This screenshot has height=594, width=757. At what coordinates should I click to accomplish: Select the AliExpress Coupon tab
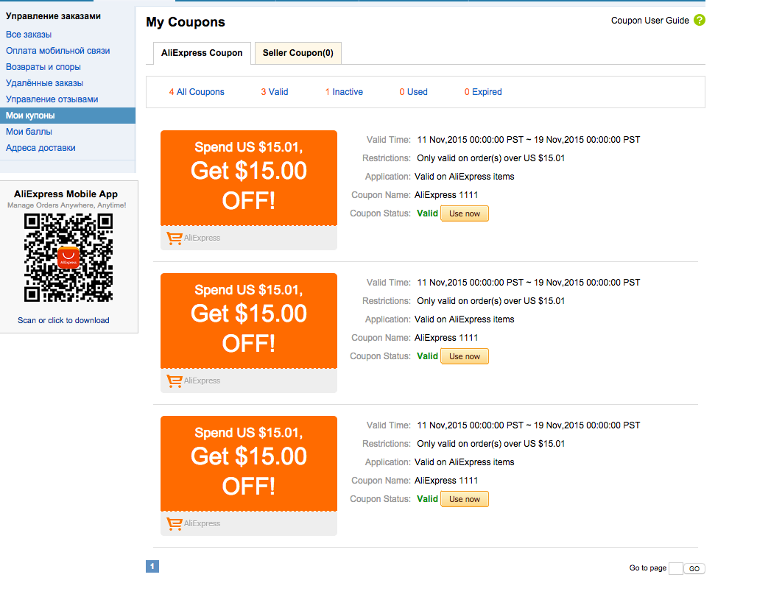(x=202, y=53)
